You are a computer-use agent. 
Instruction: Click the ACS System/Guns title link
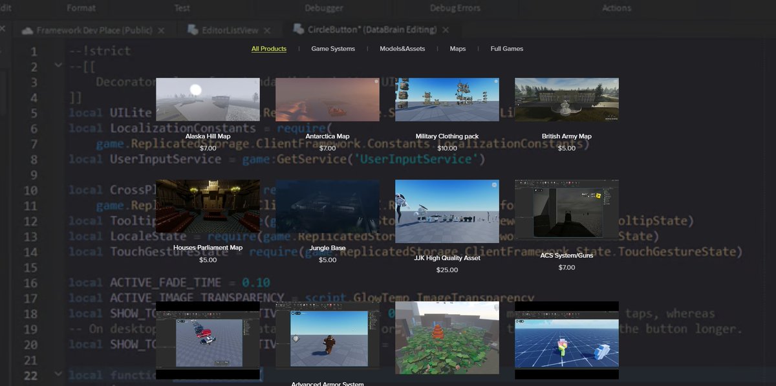pos(566,255)
